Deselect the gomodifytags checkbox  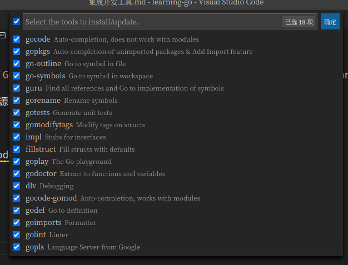[16, 125]
